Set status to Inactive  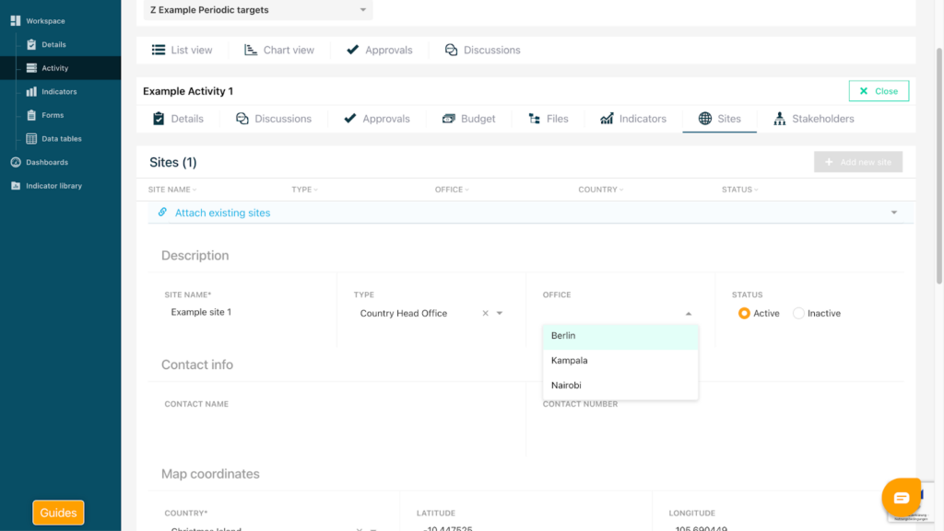[798, 314]
